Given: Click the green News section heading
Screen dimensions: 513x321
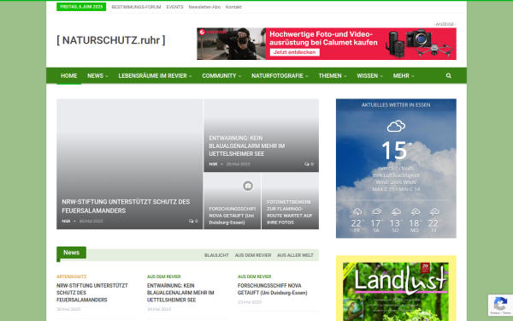Looking at the screenshot, I should coord(71,253).
